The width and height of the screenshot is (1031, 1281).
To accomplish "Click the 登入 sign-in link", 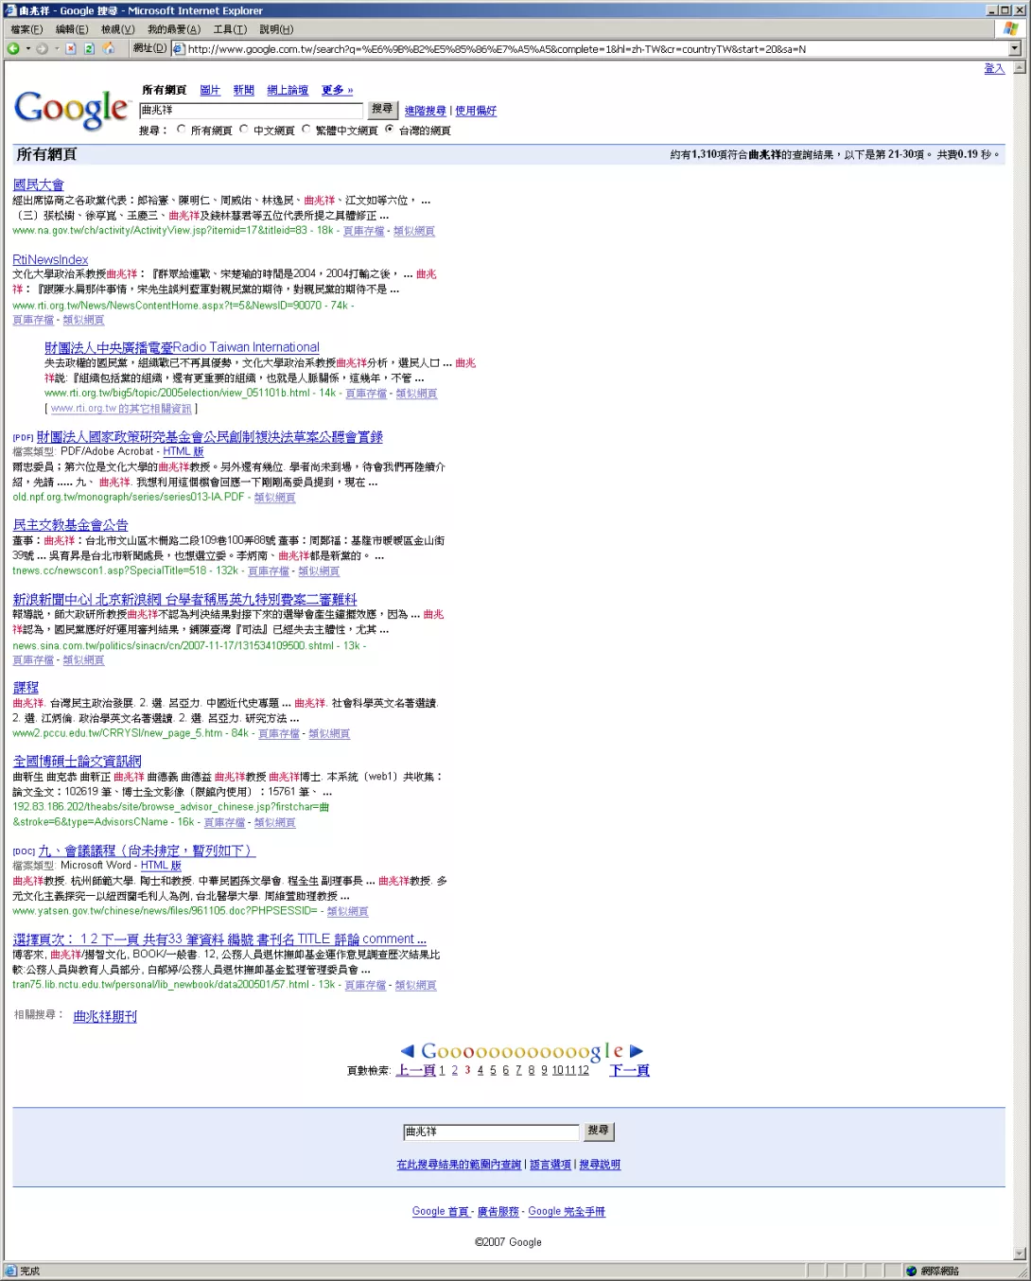I will [x=994, y=68].
